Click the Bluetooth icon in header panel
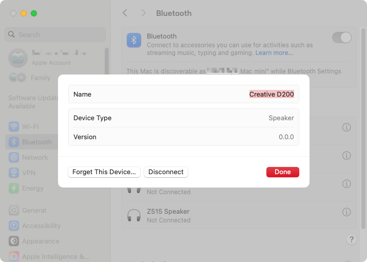 click(x=134, y=40)
